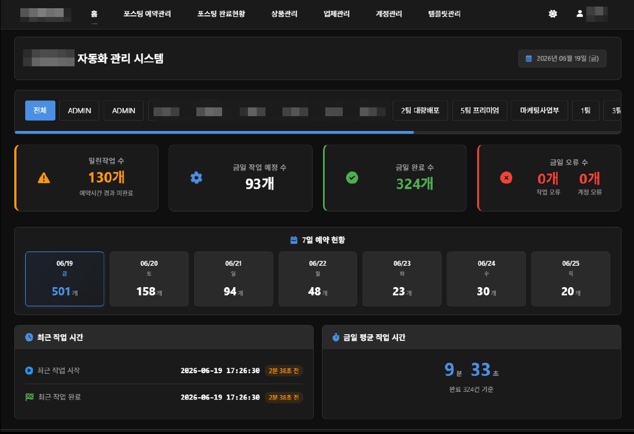
Task: Select the 전체 team tab
Action: [x=40, y=110]
